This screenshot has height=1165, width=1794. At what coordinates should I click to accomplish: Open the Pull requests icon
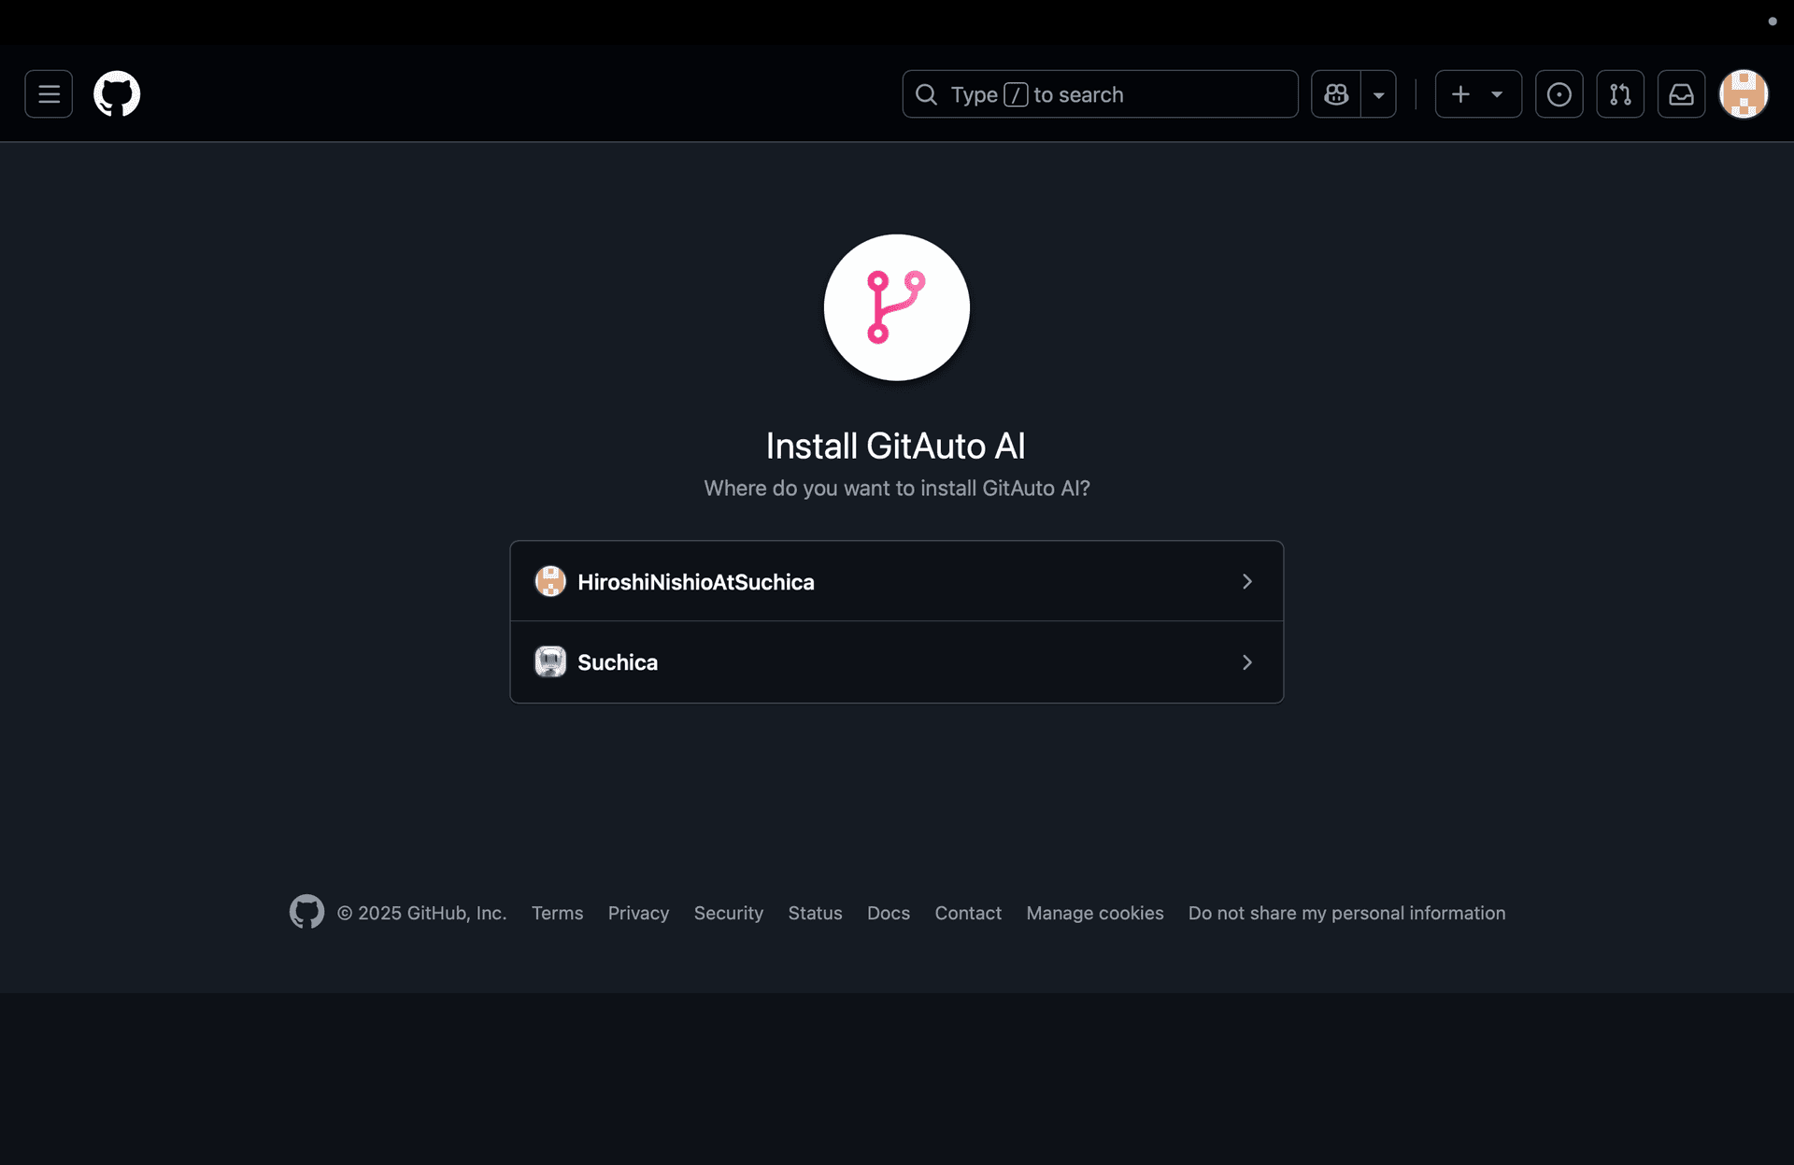[x=1620, y=93]
